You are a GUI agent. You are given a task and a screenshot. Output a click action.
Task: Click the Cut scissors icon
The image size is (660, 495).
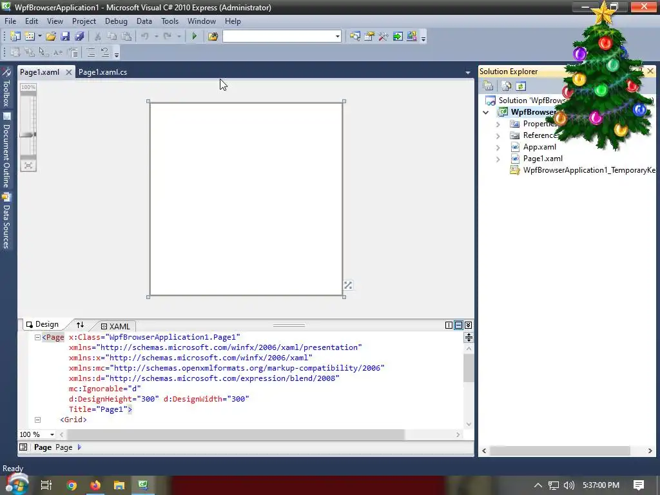98,37
